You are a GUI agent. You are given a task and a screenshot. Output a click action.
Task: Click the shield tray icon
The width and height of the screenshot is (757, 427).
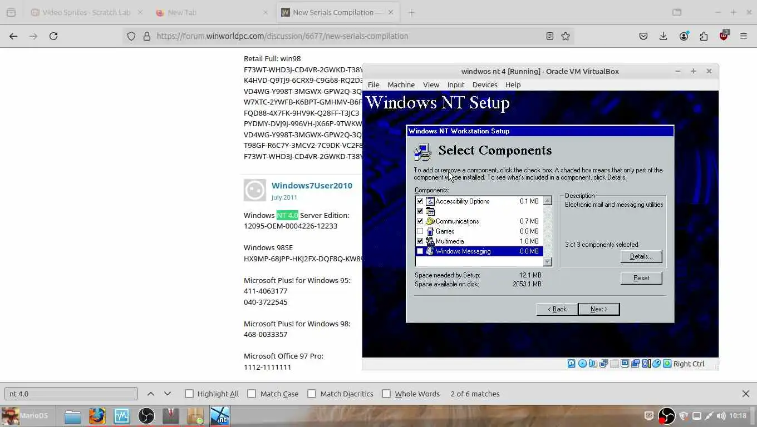(684, 416)
